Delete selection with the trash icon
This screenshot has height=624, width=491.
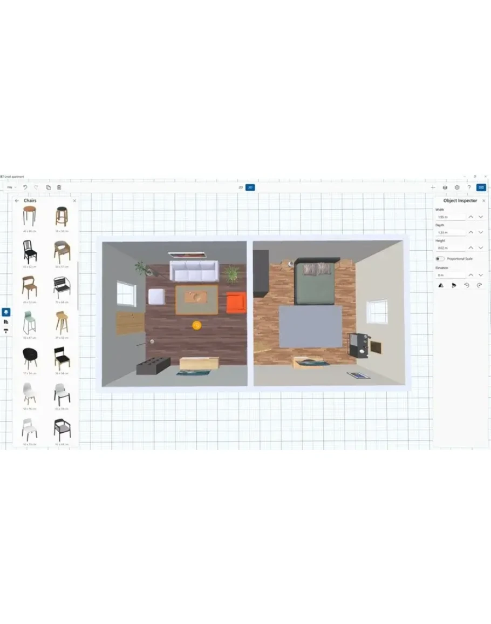click(x=59, y=187)
